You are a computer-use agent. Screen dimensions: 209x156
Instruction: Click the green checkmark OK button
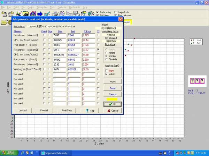coord(113,104)
